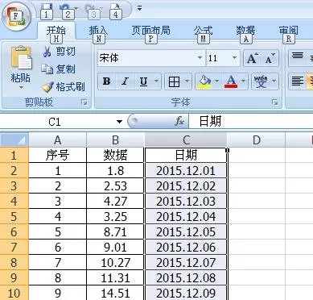This screenshot has height=300, width=313.
Task: Apply the red Font Color
Action: tap(231, 81)
